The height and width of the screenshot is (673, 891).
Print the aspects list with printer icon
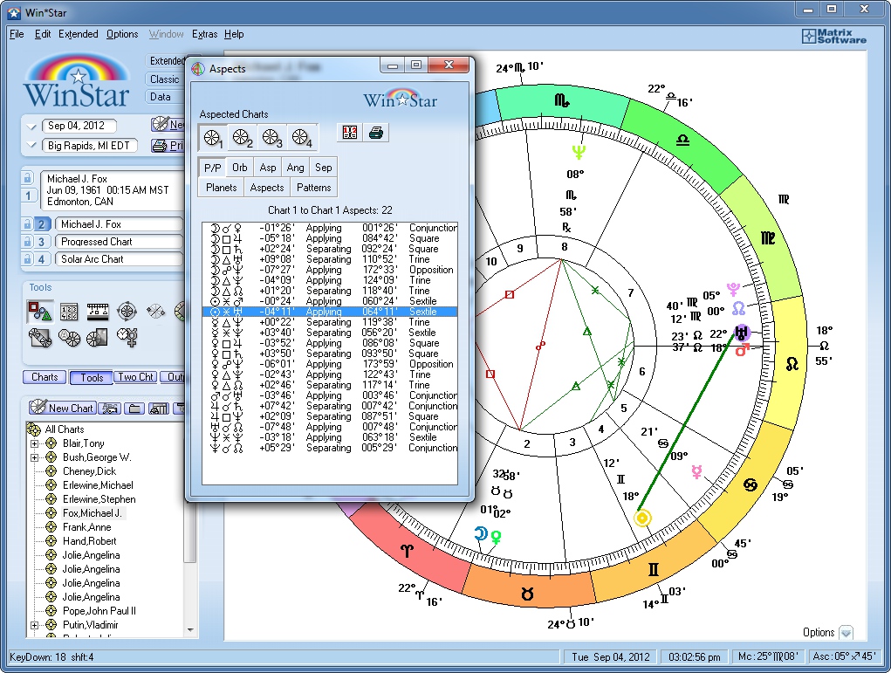click(x=375, y=133)
